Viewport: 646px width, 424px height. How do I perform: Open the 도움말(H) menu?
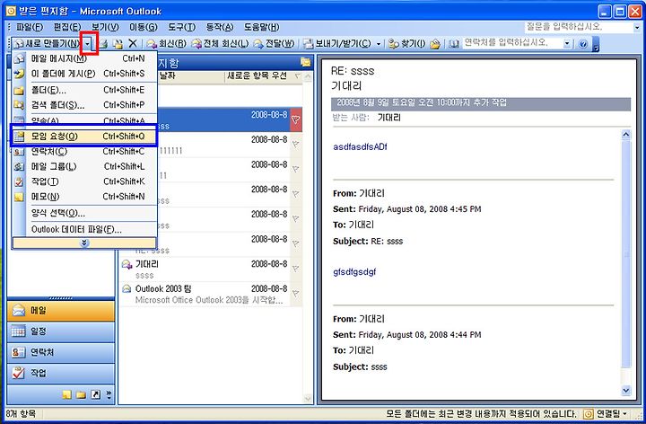(262, 27)
